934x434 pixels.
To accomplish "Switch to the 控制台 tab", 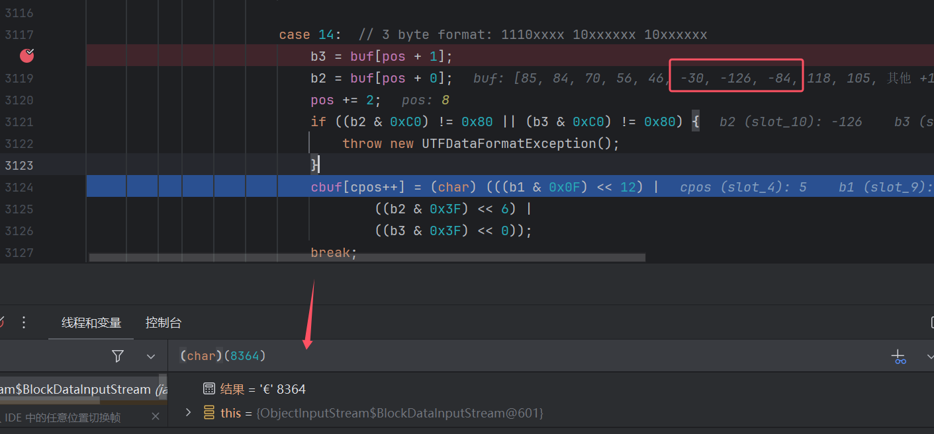I will pyautogui.click(x=163, y=323).
